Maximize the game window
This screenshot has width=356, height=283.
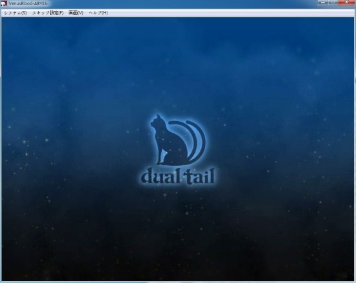coord(333,3)
